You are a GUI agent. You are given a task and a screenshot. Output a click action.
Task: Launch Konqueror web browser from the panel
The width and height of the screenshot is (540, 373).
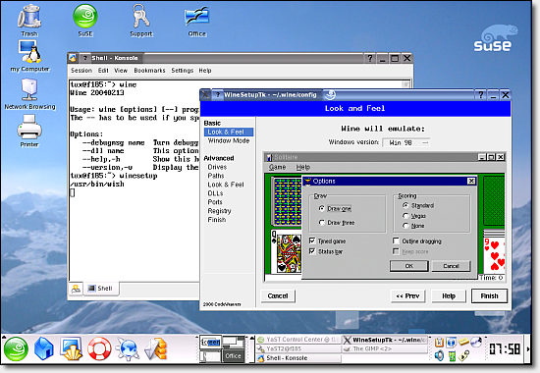(127, 348)
